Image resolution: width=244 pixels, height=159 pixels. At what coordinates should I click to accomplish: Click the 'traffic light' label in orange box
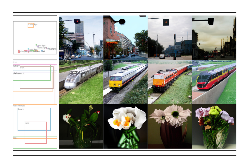tap(33, 25)
